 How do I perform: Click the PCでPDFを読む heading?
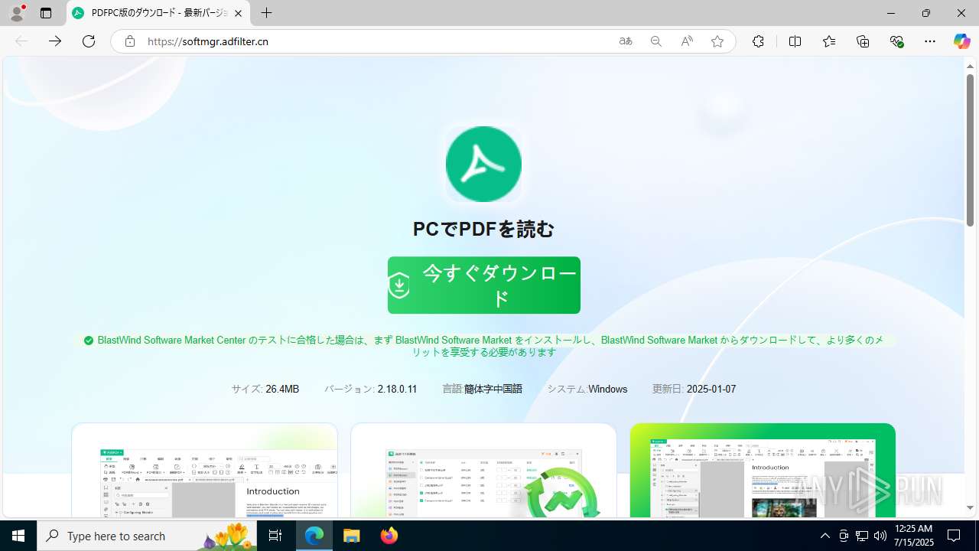click(x=483, y=229)
